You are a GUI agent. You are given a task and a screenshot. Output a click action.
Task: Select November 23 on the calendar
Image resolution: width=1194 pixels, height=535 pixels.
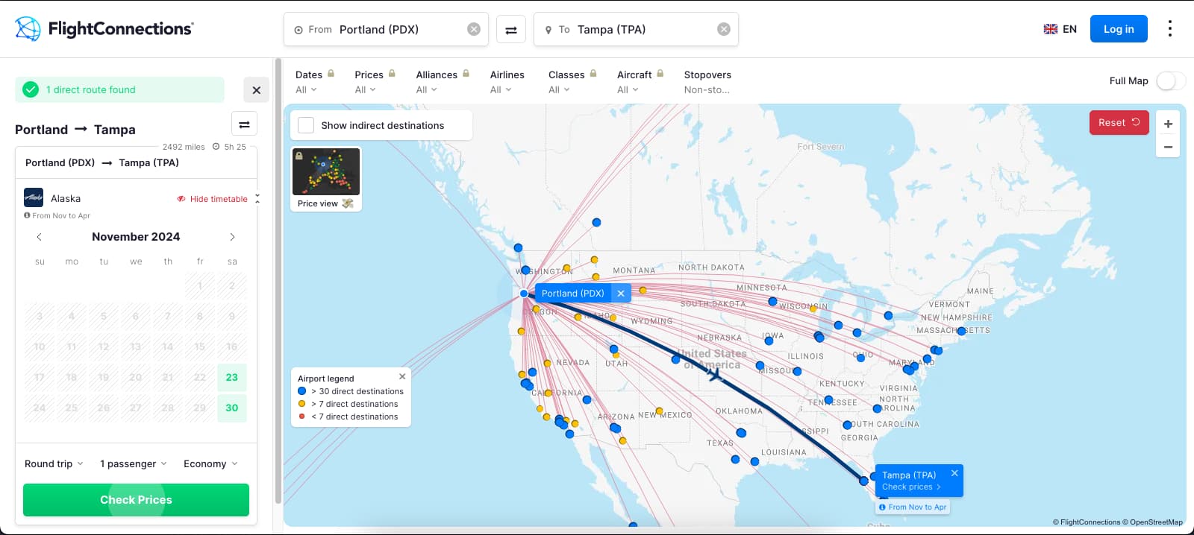tap(232, 377)
